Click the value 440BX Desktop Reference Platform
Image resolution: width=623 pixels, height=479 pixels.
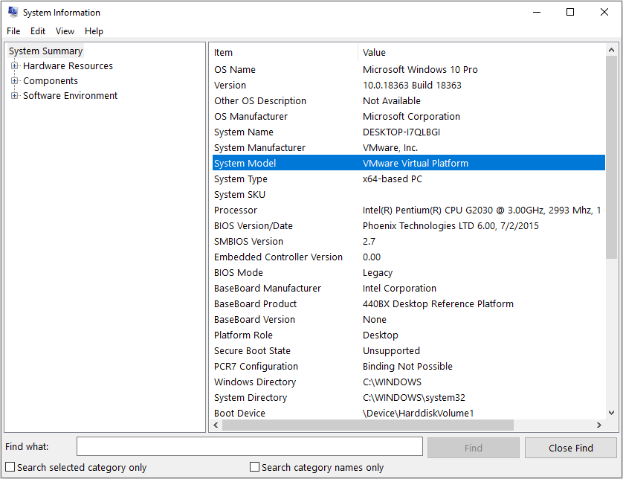click(438, 303)
